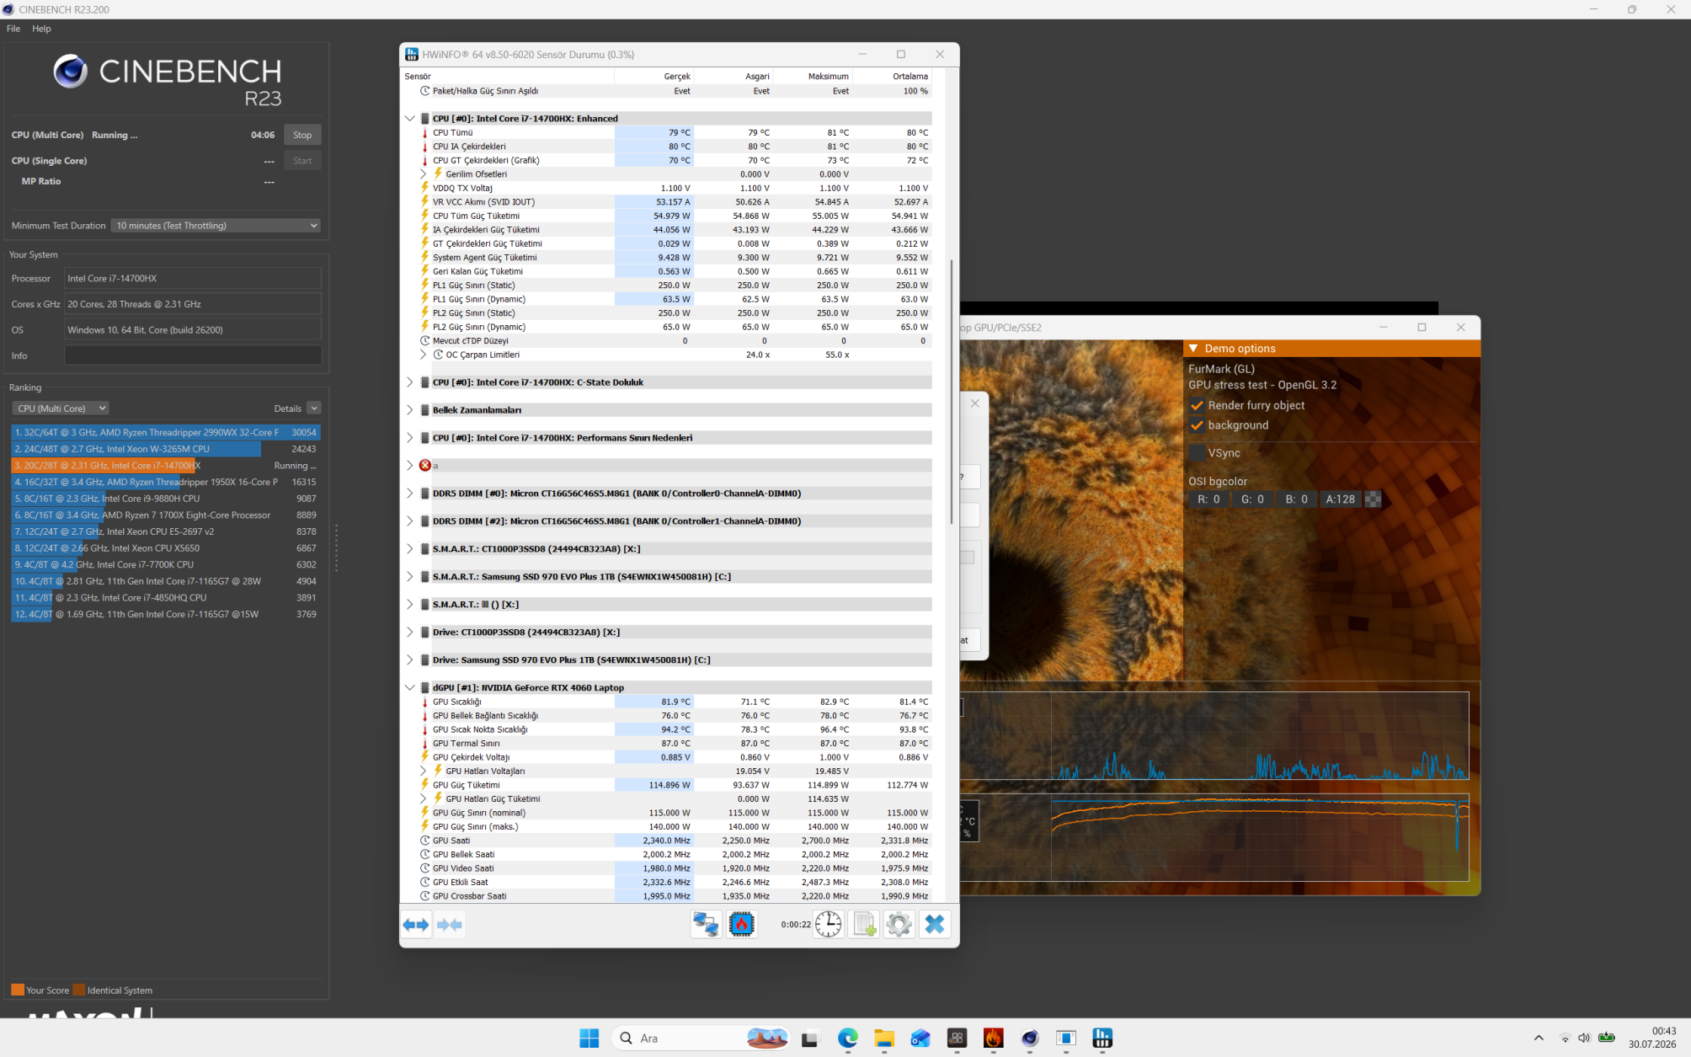This screenshot has width=1691, height=1057.
Task: Open the File menu in Cinebench
Action: [13, 29]
